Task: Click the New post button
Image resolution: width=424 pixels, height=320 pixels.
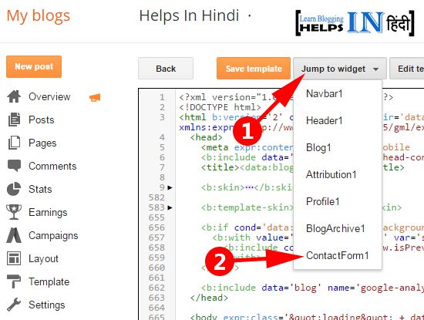Action: pos(34,66)
